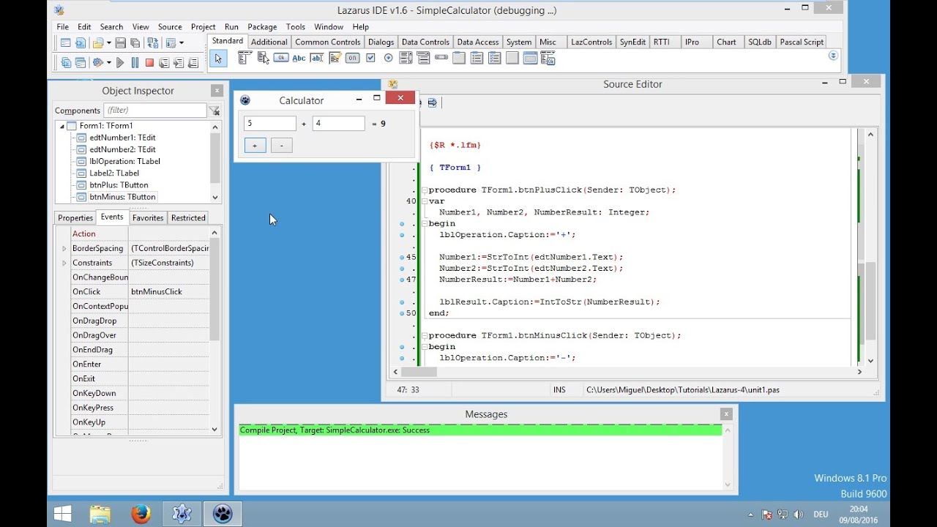Click the Build mode gear icon
Image resolution: width=937 pixels, height=527 pixels.
click(97, 63)
